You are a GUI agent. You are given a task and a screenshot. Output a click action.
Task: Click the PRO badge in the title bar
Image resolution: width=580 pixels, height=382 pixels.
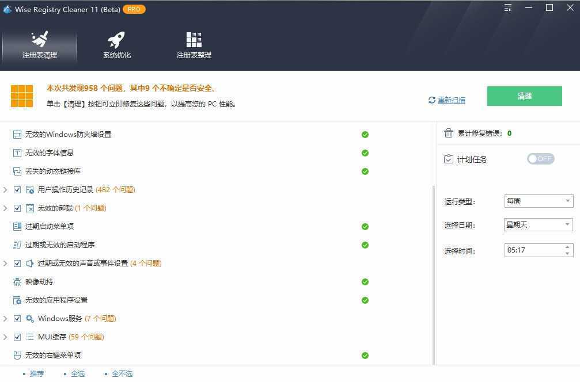[134, 9]
